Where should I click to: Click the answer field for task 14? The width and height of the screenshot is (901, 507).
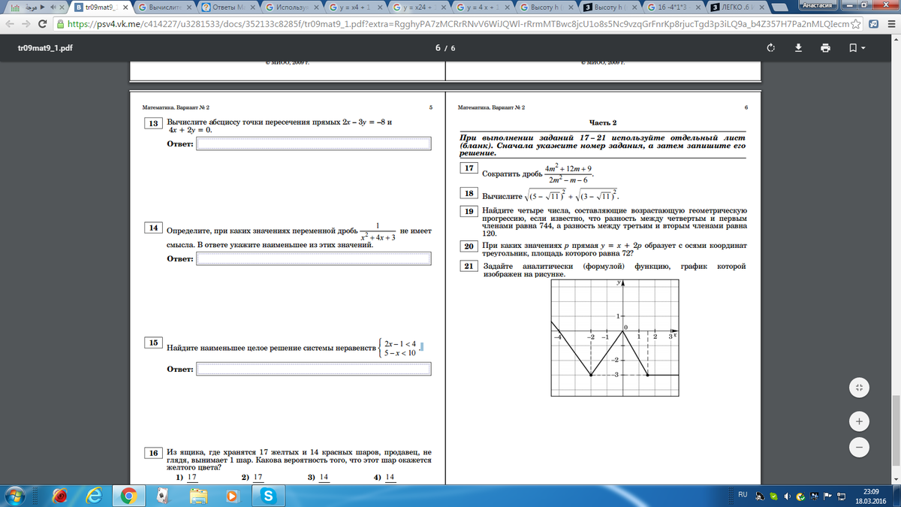(x=312, y=258)
